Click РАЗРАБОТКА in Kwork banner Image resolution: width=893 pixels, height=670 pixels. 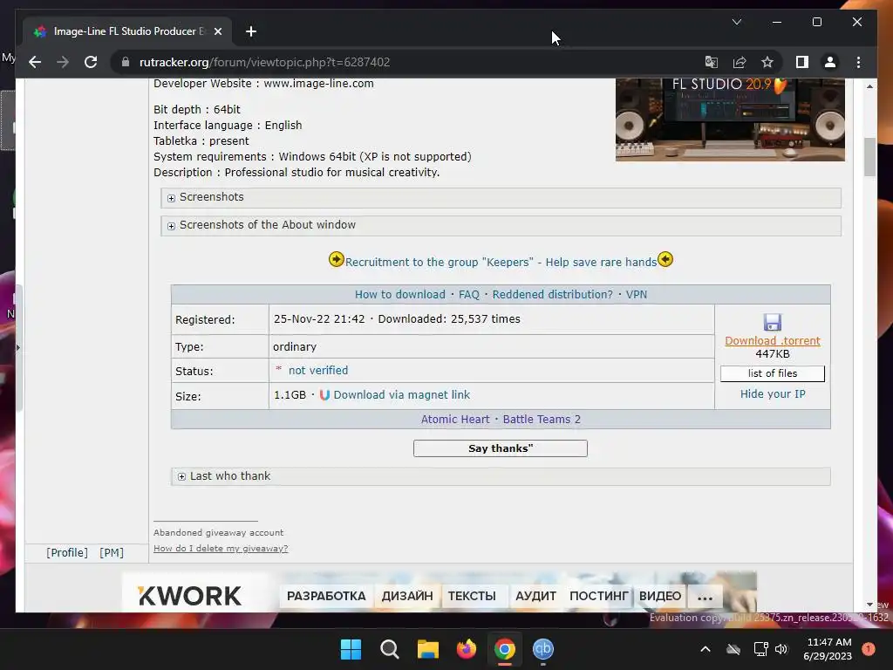326,596
